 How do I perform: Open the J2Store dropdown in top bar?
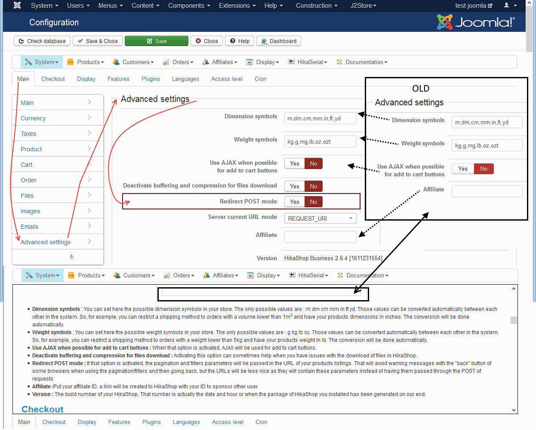[x=363, y=6]
